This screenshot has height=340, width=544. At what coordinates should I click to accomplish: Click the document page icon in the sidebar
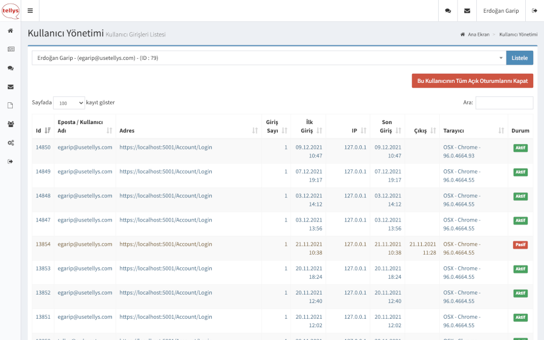(10, 105)
